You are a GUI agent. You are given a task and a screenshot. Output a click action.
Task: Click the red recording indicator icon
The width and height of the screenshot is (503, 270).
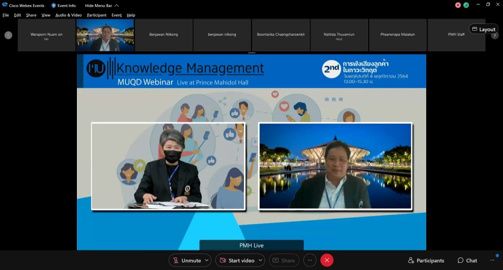pyautogui.click(x=458, y=5)
